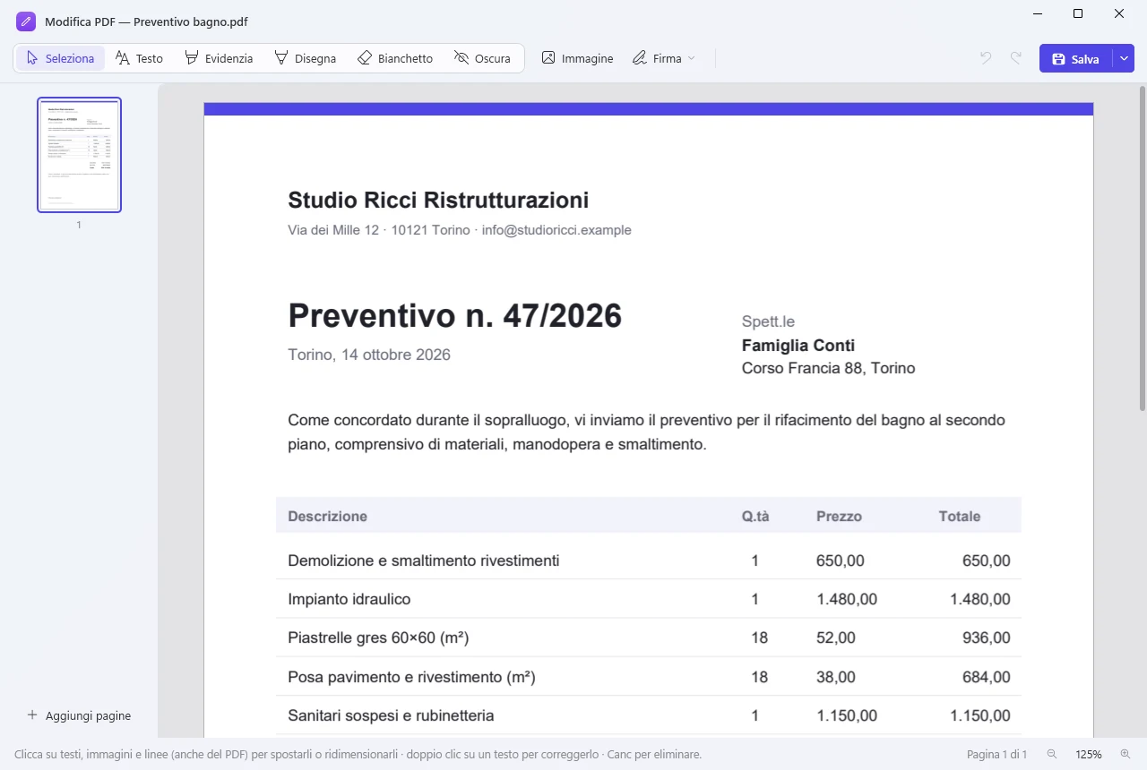1147x770 pixels.
Task: Select page 1 thumbnail
Action: 79,155
